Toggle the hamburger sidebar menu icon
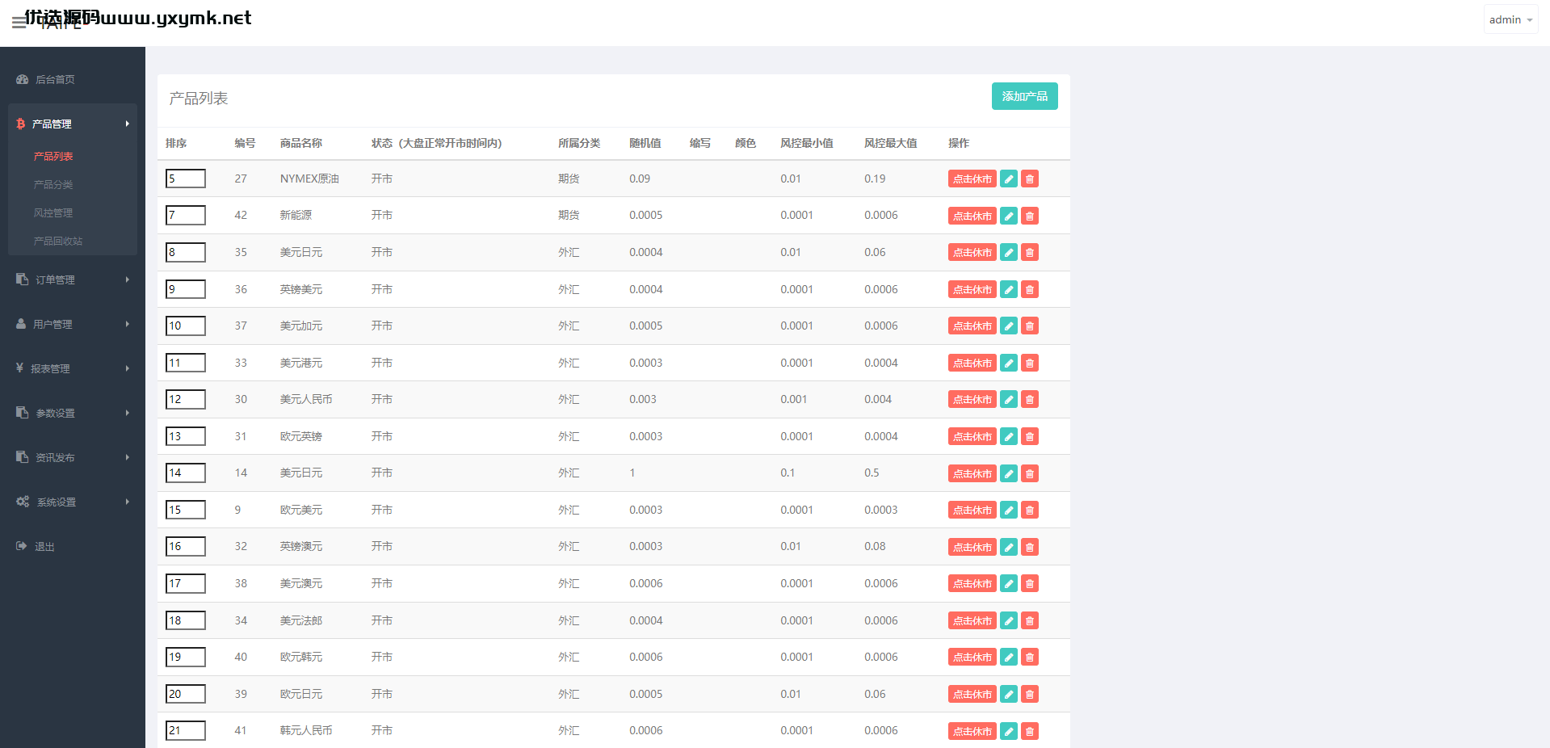 coord(19,23)
